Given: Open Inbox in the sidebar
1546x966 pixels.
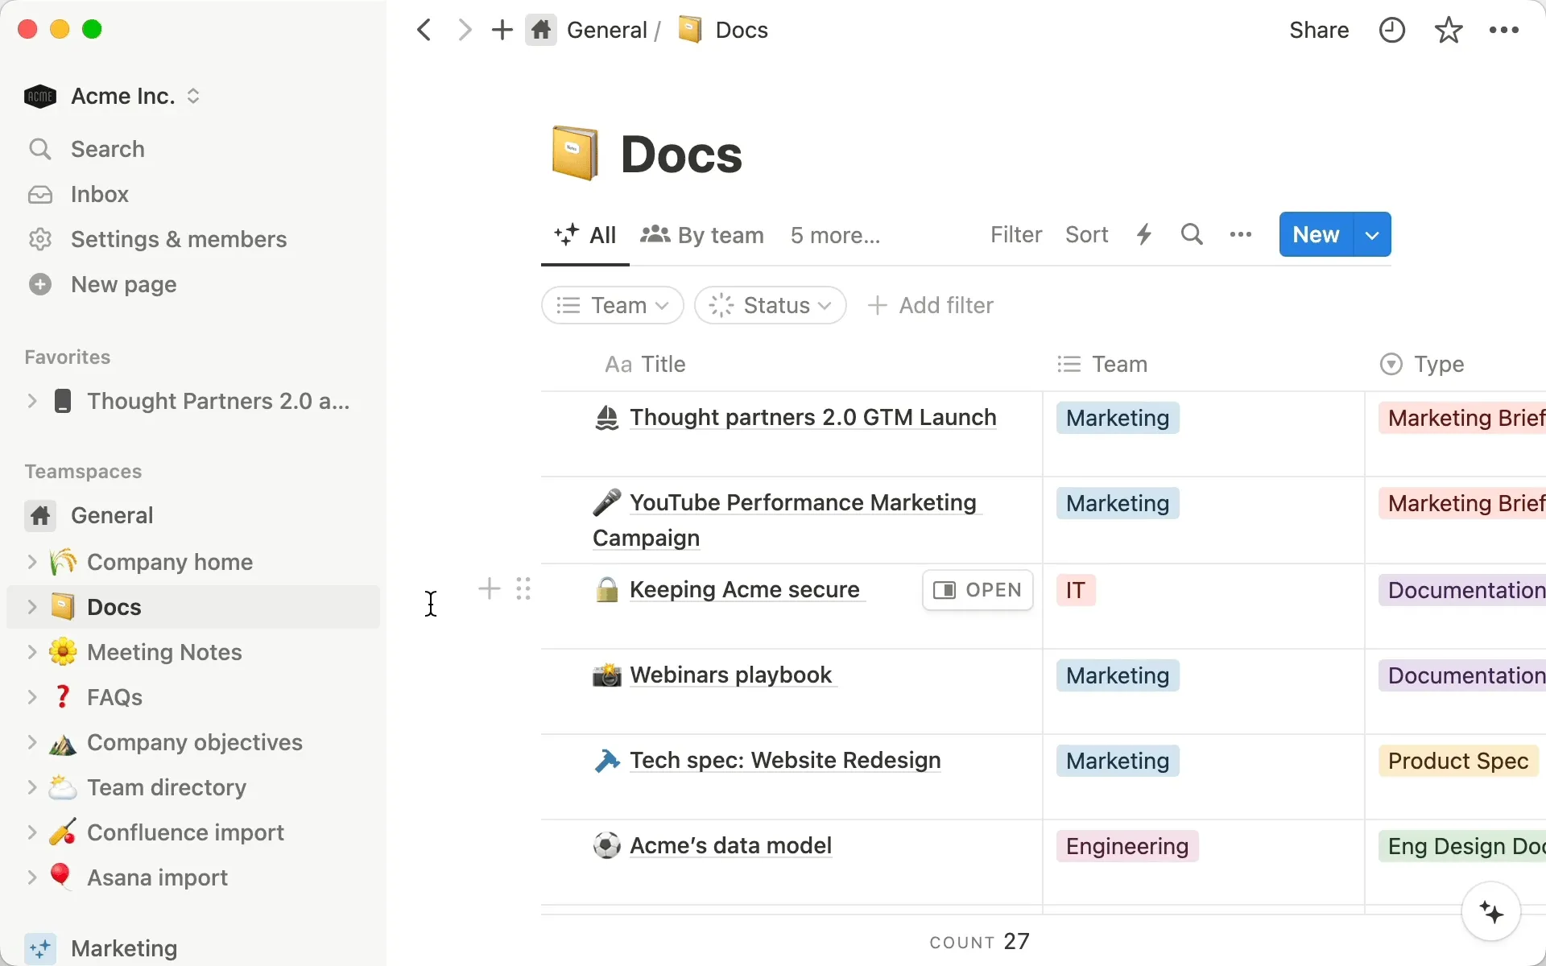Looking at the screenshot, I should tap(100, 194).
